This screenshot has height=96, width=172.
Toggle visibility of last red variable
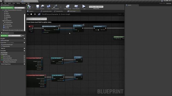(x=24, y=62)
